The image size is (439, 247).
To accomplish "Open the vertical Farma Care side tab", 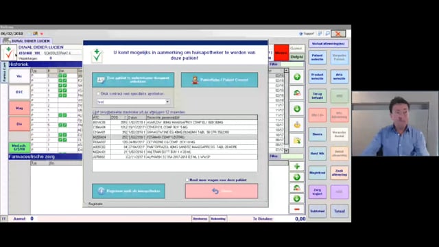I will [4, 72].
